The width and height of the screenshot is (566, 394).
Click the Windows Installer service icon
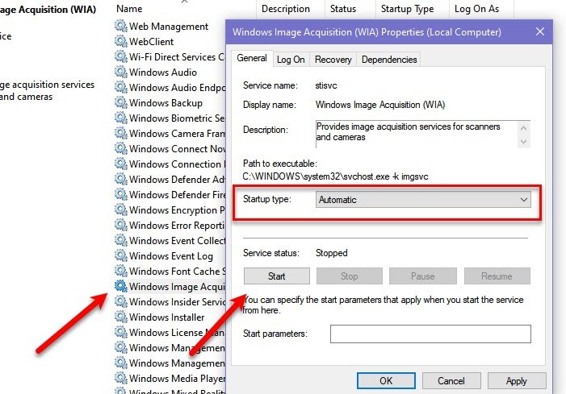tap(121, 317)
